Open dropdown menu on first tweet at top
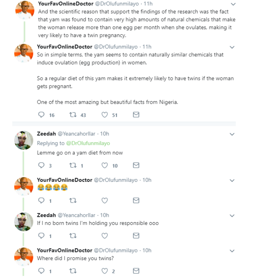 232,4
